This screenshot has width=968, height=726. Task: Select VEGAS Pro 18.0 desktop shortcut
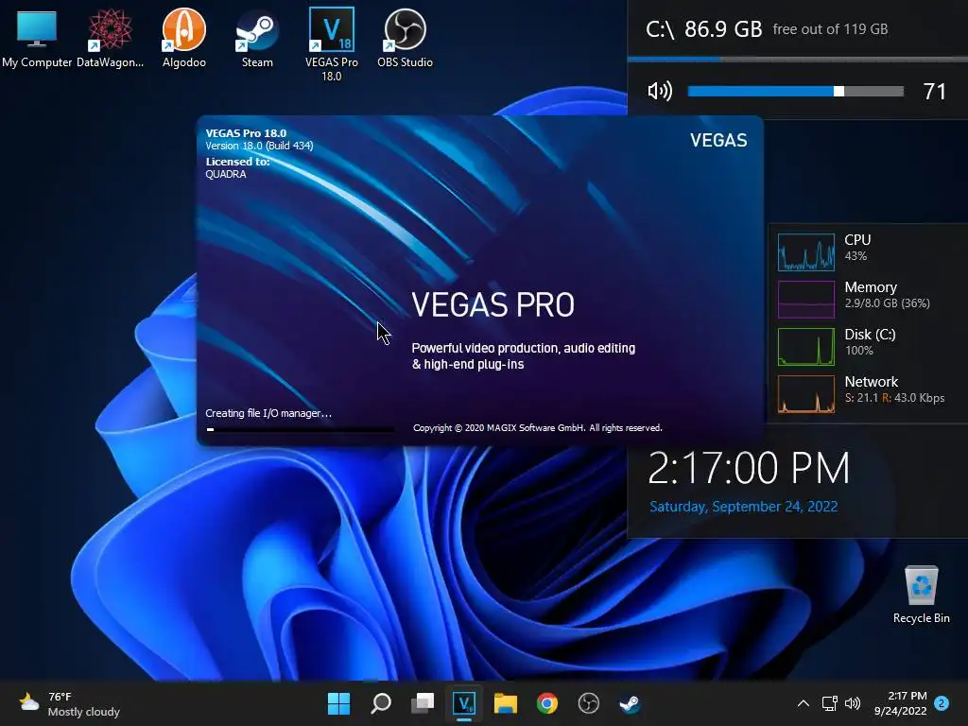[332, 44]
